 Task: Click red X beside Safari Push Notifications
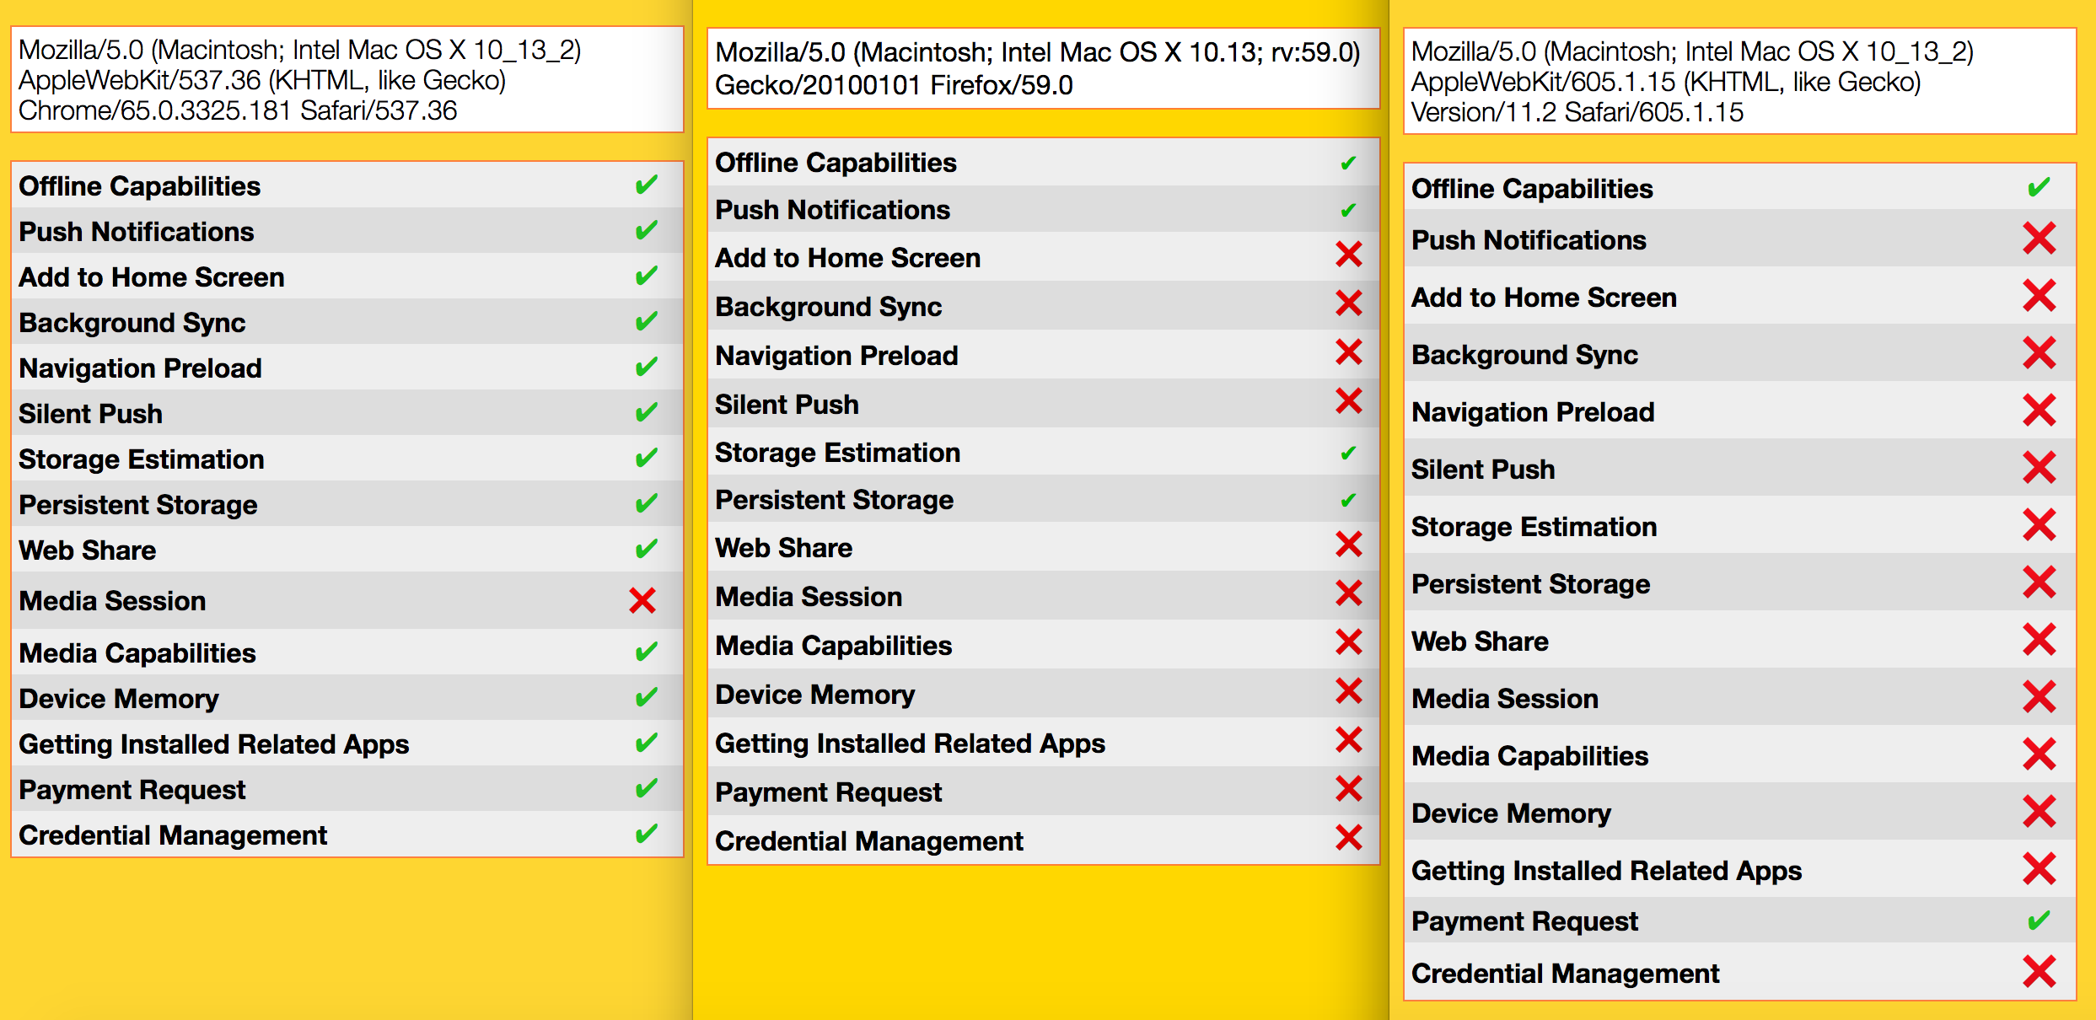tap(2039, 239)
